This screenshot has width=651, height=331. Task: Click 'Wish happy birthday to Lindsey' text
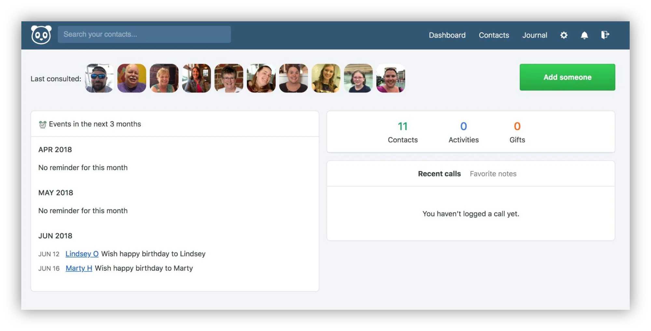[x=153, y=254]
